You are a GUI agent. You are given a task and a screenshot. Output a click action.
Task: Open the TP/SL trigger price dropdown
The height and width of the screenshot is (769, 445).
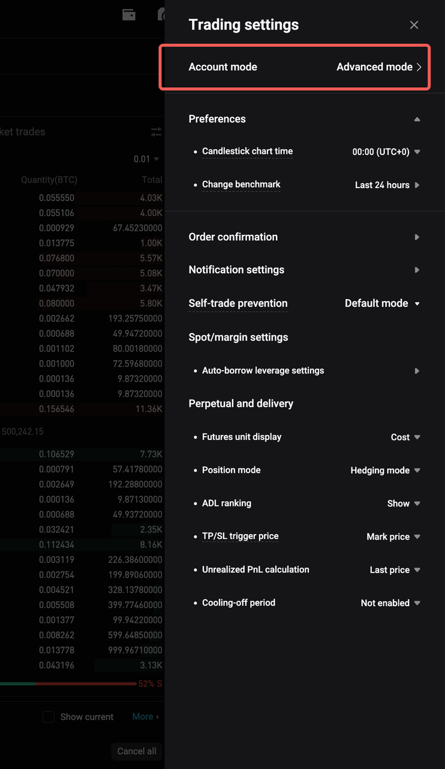[x=393, y=536]
